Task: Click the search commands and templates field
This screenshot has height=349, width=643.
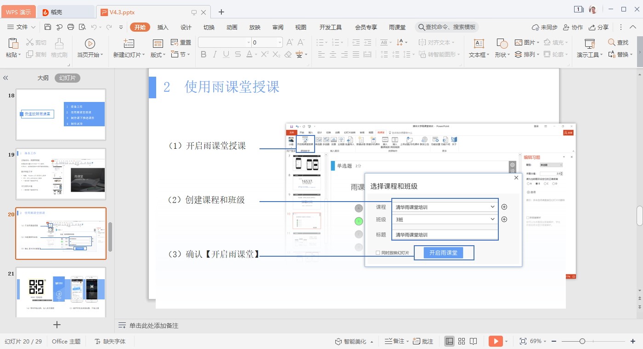Action: (x=447, y=27)
